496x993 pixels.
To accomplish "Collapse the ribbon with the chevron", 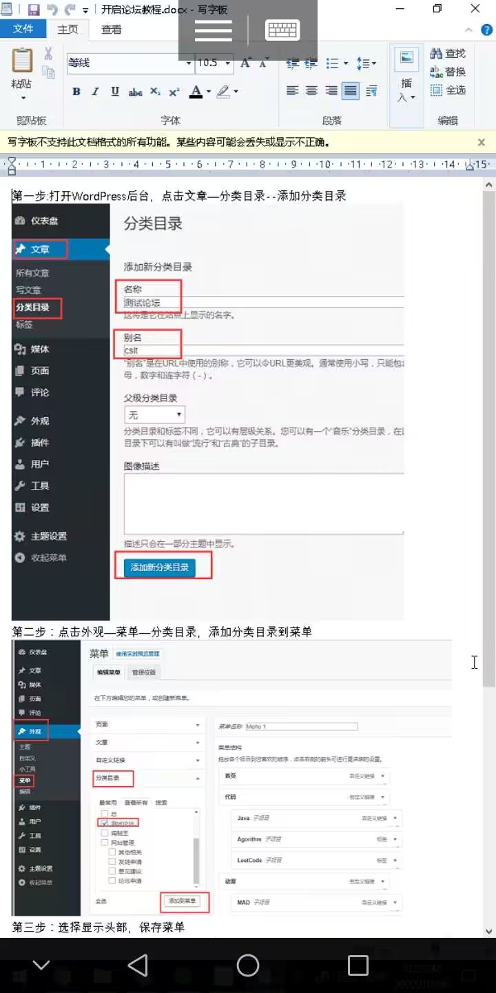I will (x=468, y=30).
